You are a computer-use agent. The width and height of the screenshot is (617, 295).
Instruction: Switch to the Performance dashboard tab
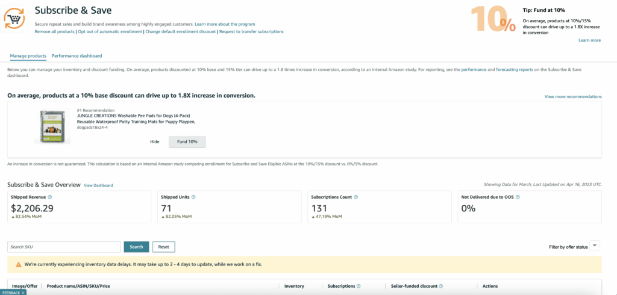pyautogui.click(x=77, y=56)
